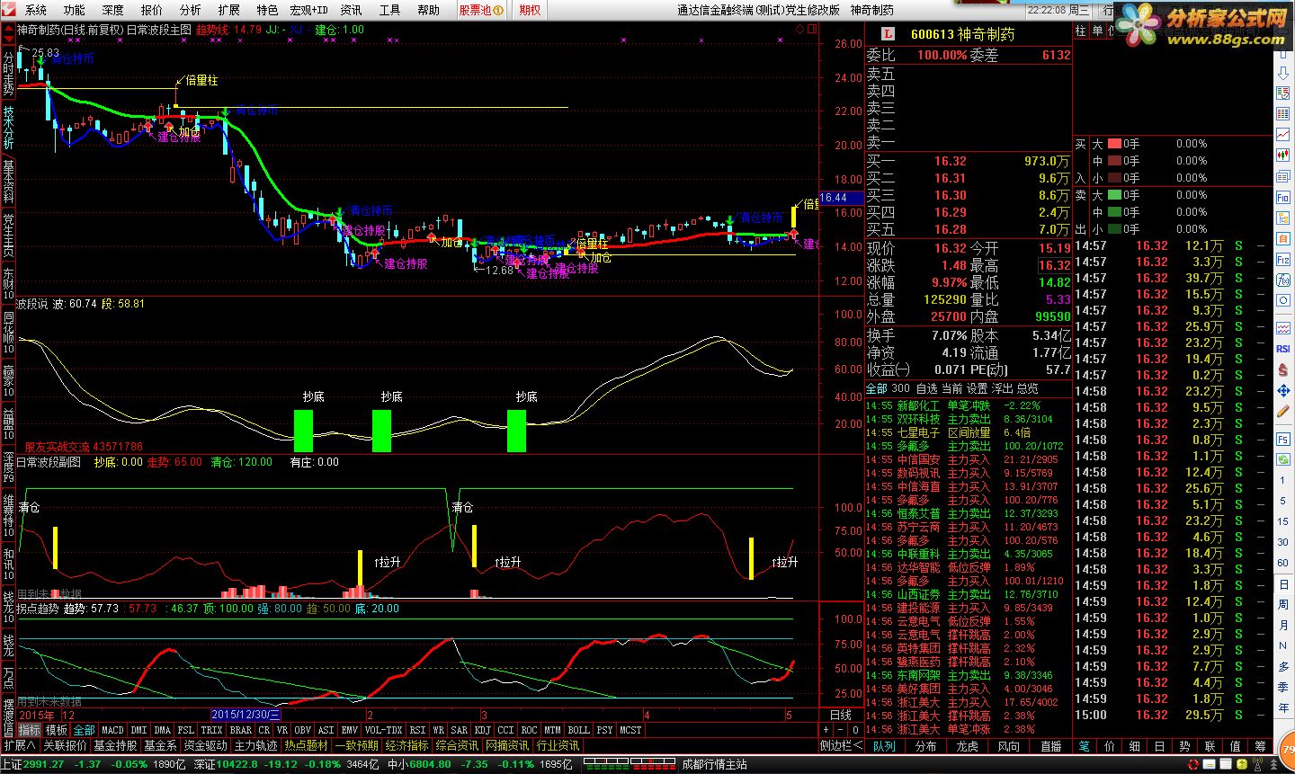Collapse the 侧边栏< sidebar button

842,745
